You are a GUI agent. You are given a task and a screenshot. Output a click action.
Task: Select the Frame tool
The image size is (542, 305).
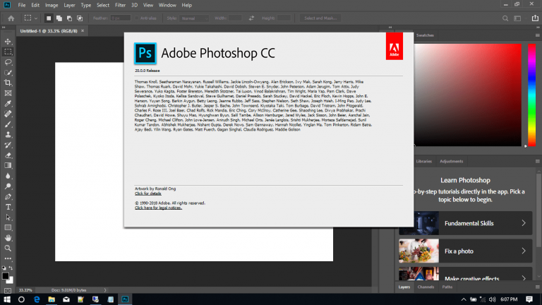tap(8, 93)
